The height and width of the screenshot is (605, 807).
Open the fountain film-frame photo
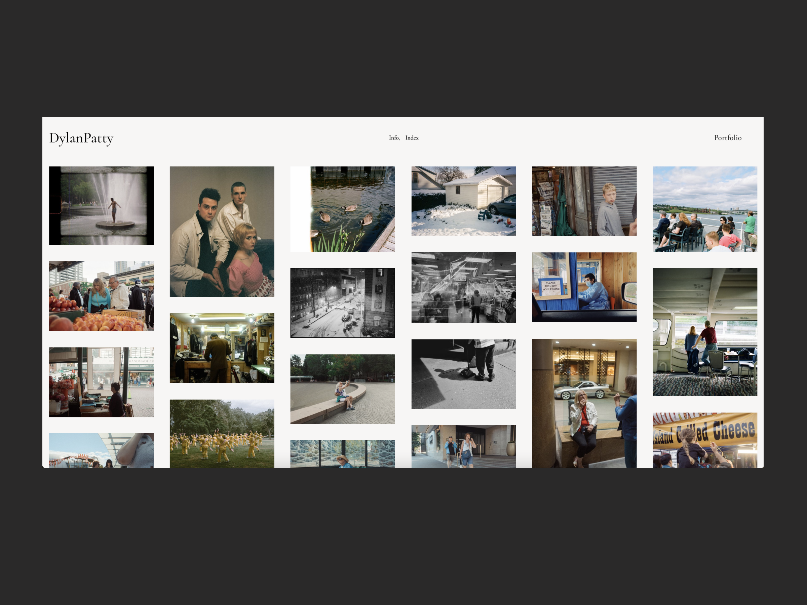pos(101,205)
